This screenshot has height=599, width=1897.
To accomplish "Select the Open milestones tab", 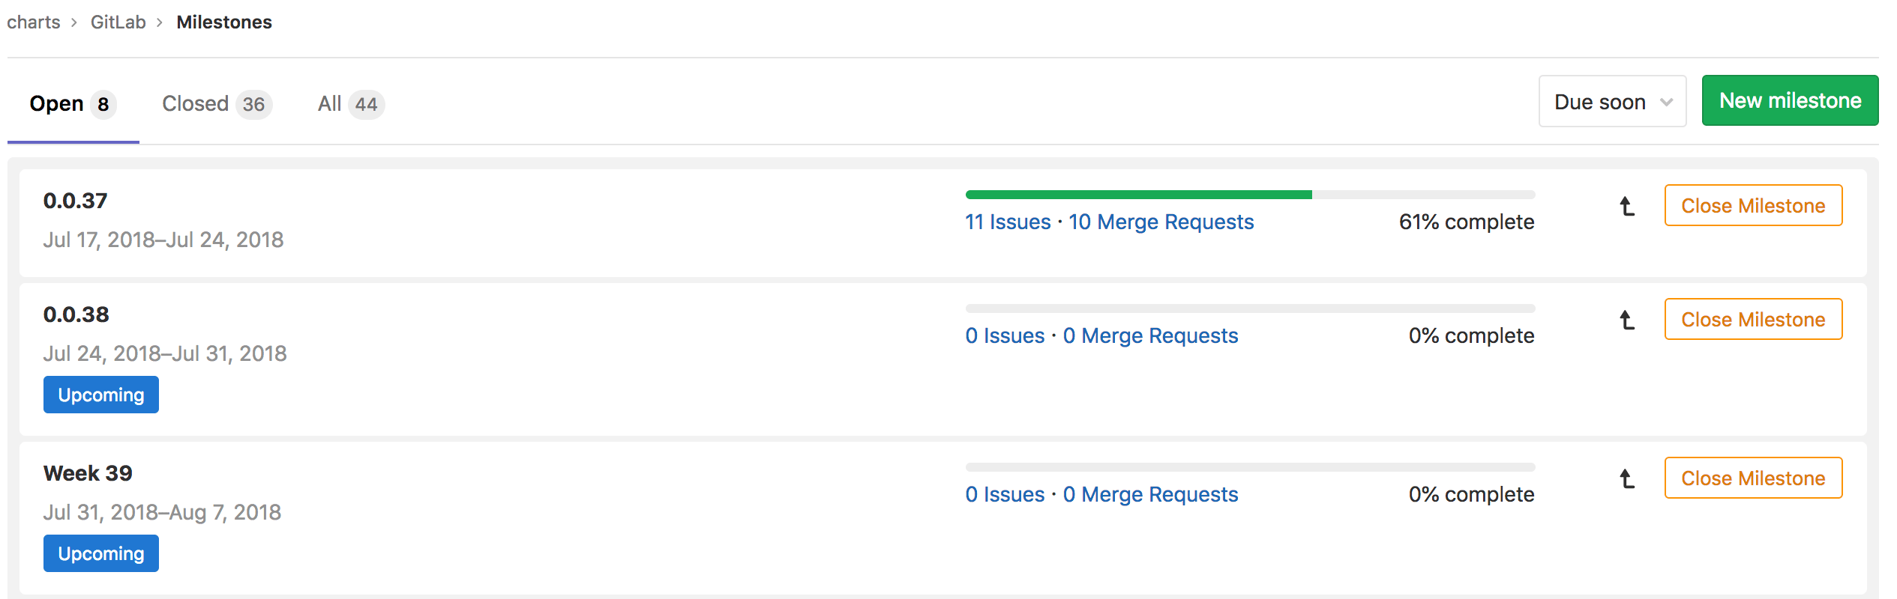I will tap(72, 104).
